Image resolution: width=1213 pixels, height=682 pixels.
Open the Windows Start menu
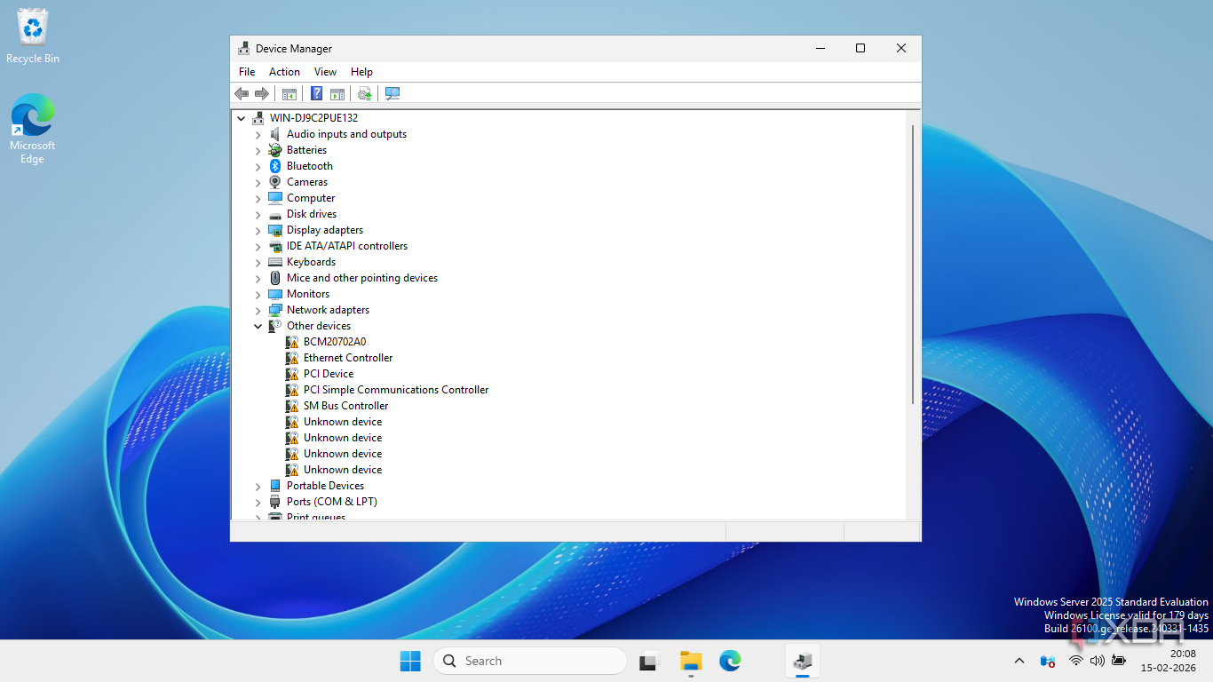(410, 661)
